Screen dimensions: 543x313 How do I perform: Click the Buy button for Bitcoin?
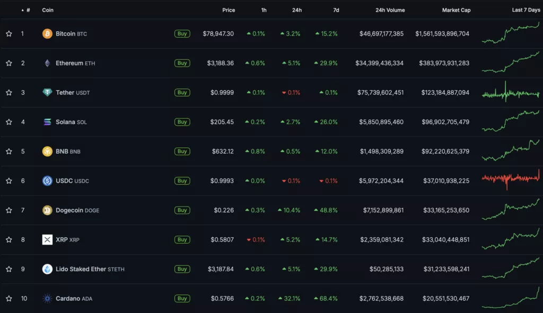coord(182,33)
